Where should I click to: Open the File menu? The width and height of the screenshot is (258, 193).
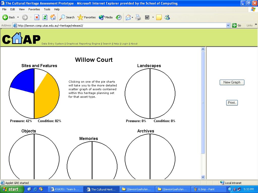coord(4,9)
